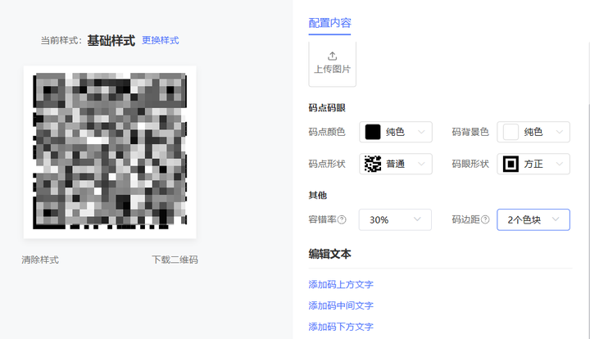Click the 码点形状 pattern preview icon
The image size is (590, 339).
[373, 164]
